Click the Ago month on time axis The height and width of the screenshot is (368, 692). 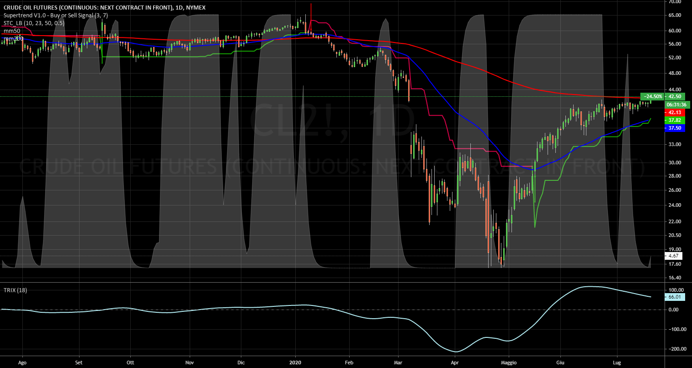pos(22,363)
